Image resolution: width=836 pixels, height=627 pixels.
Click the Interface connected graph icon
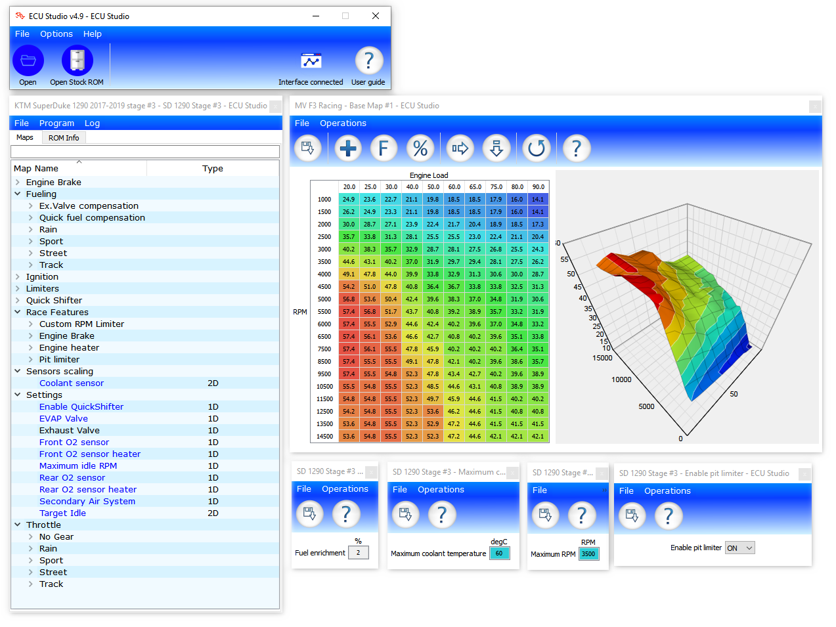(311, 61)
